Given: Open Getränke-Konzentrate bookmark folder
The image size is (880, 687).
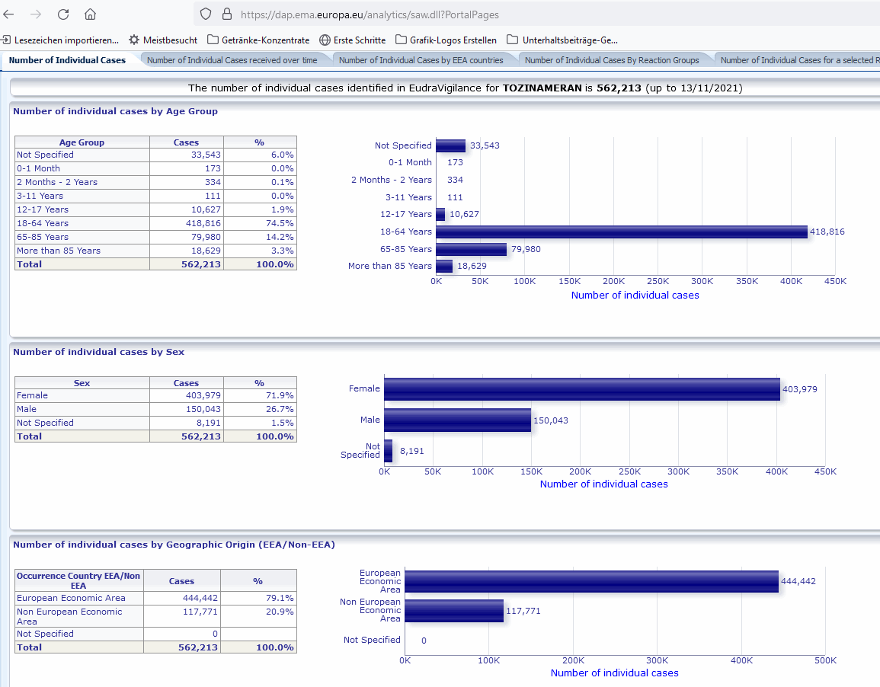Looking at the screenshot, I should point(258,40).
